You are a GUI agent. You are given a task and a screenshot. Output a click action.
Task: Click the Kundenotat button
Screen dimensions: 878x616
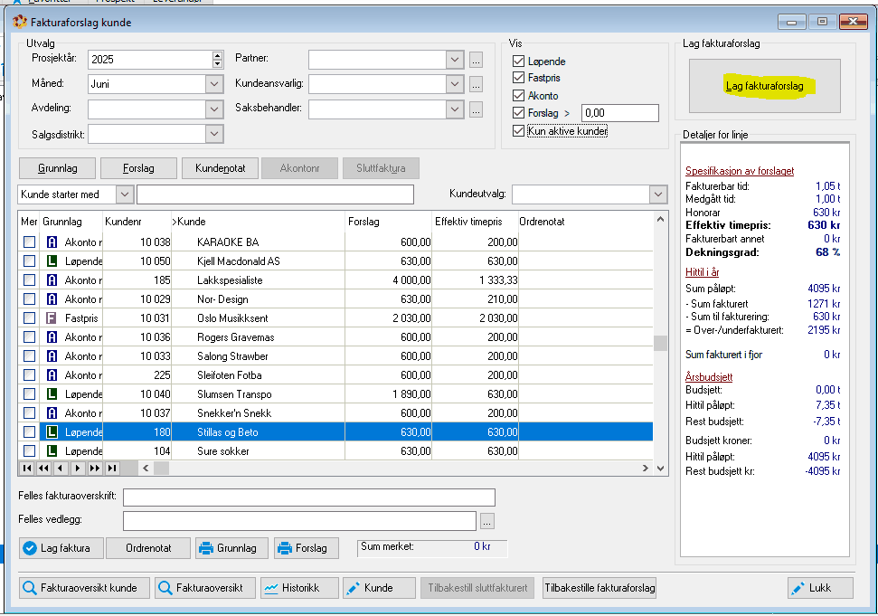tap(221, 168)
